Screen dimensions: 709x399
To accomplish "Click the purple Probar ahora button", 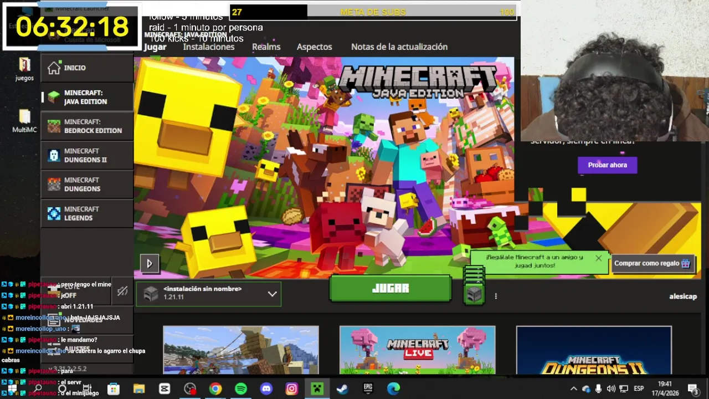I will pos(608,165).
